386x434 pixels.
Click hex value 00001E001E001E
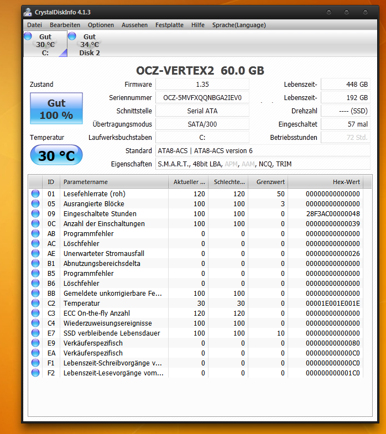[333, 304]
